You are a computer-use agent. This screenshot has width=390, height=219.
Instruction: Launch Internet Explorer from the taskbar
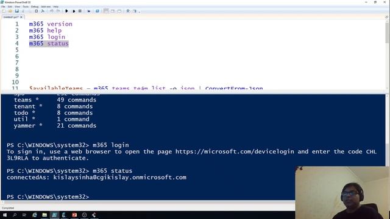pos(35,215)
